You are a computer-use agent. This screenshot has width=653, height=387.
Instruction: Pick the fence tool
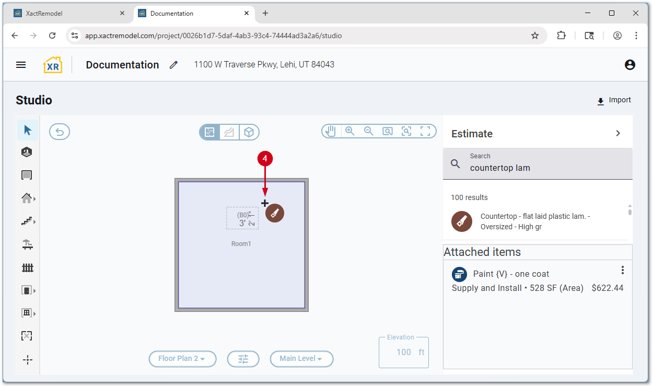(28, 267)
